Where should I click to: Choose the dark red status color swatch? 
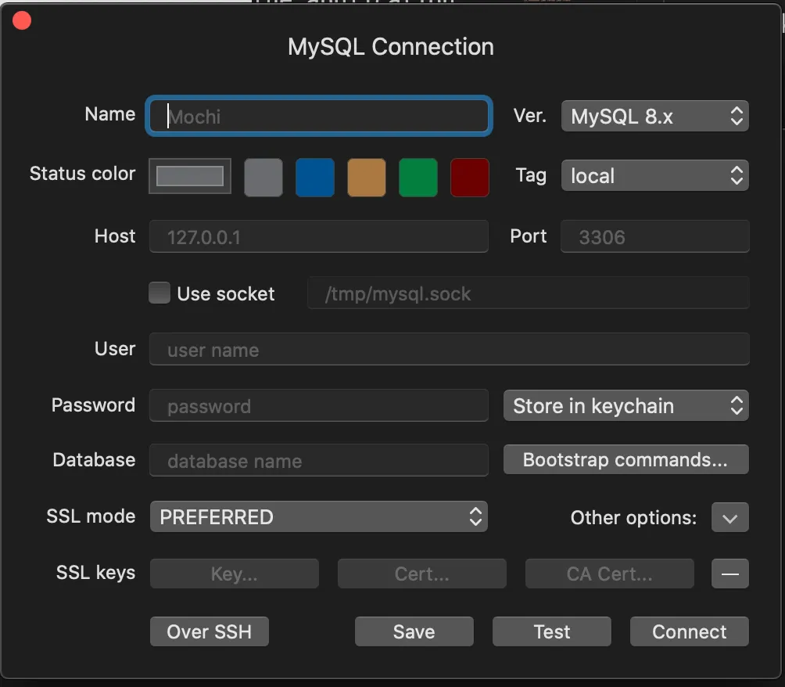pos(470,177)
